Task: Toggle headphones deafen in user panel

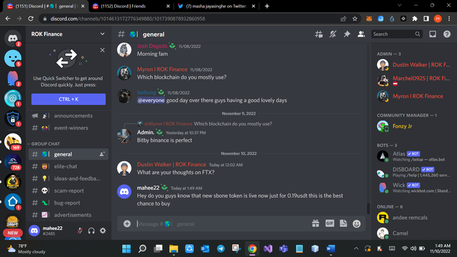Action: pos(91,231)
